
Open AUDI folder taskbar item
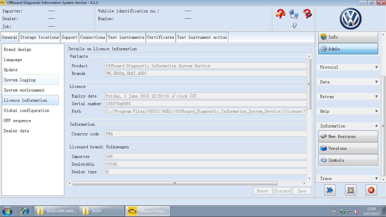[x=102, y=211]
